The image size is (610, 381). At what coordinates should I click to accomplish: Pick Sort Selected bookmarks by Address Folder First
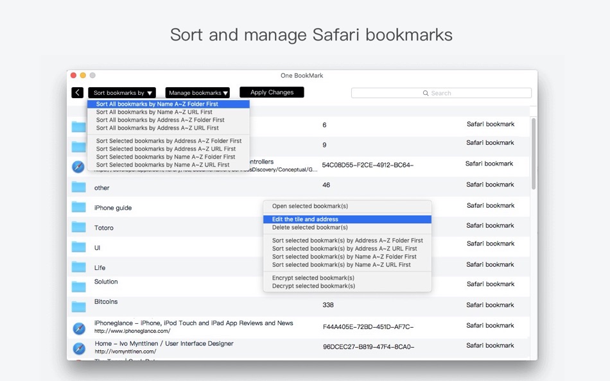coord(168,140)
